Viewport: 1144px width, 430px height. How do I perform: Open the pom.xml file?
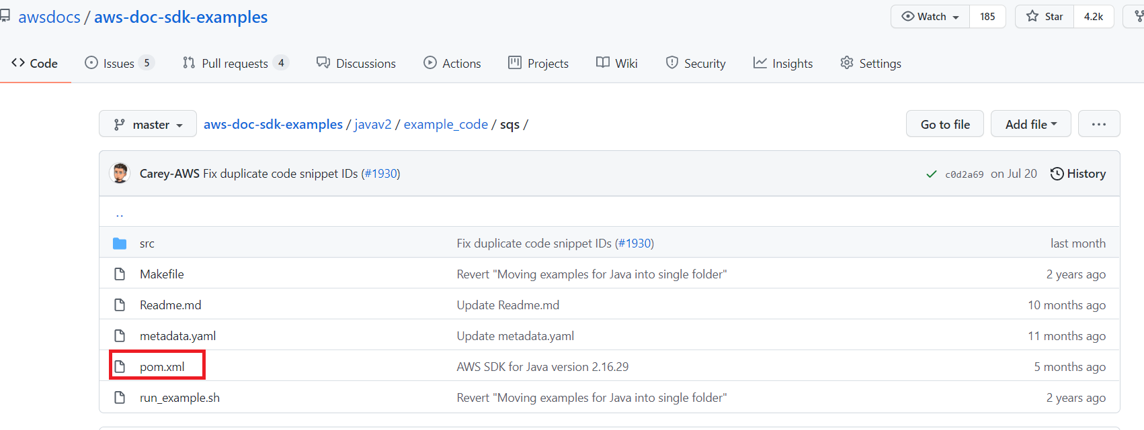tap(162, 367)
